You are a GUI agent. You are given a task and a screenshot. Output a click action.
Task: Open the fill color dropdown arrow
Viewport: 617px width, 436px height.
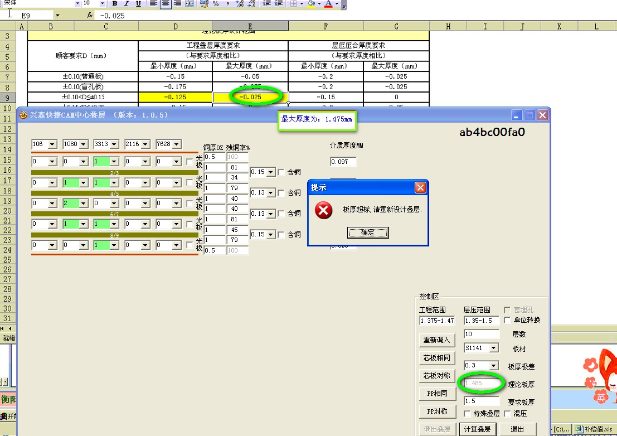click(319, 3)
